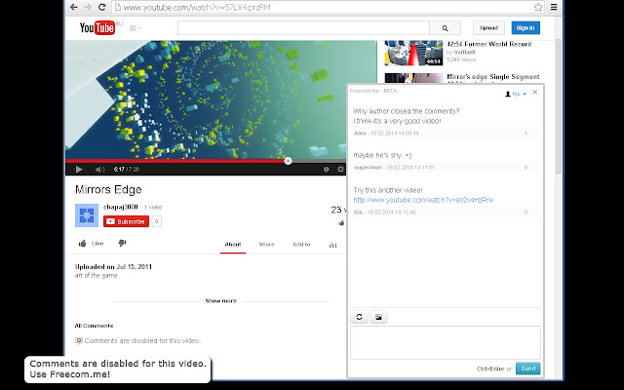This screenshot has width=624, height=390.
Task: Click the Mirrors Edge video title
Action: click(108, 189)
